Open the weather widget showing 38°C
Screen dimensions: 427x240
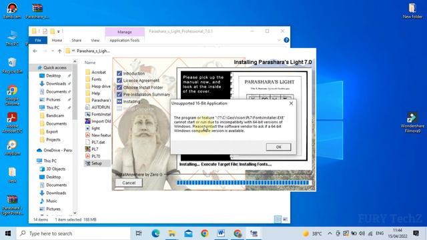[312, 233]
